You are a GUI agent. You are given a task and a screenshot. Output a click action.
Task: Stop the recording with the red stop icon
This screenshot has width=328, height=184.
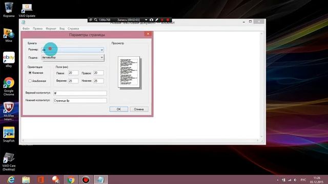(168, 20)
